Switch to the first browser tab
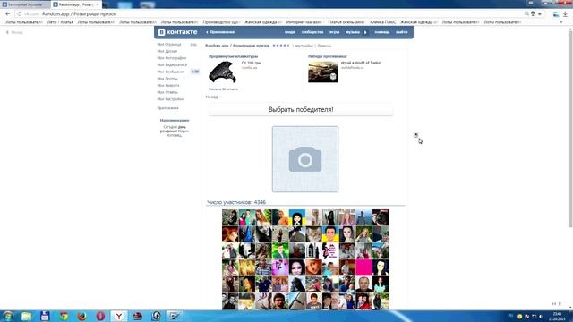This screenshot has width=573, height=322. 26,4
